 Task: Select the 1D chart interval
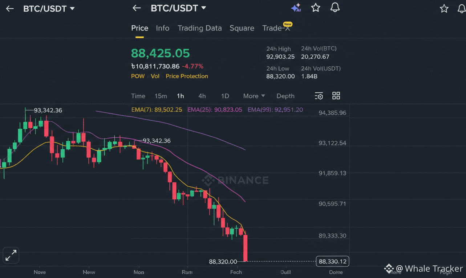click(225, 96)
